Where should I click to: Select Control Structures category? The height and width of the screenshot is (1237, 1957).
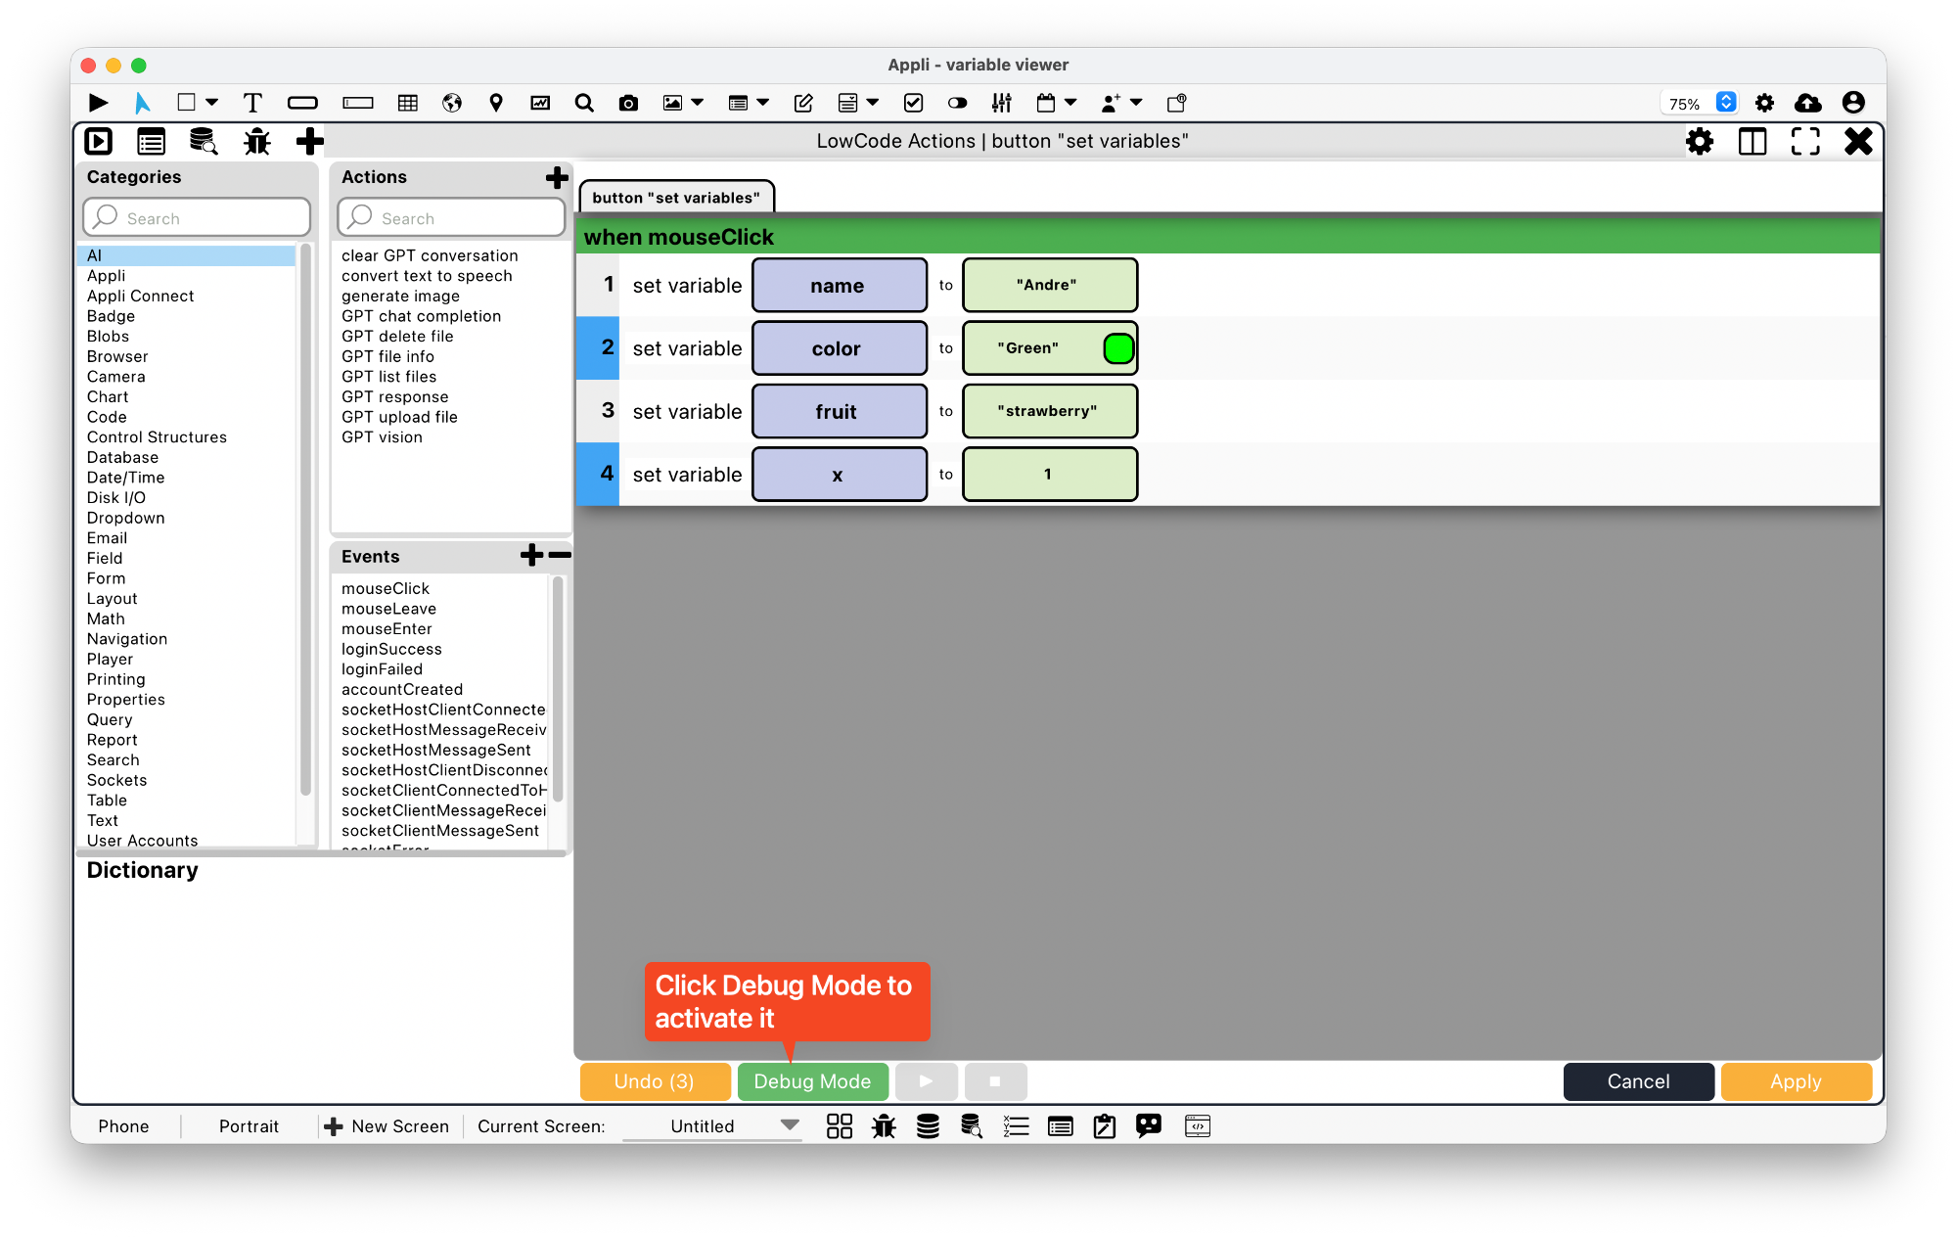pyautogui.click(x=157, y=436)
